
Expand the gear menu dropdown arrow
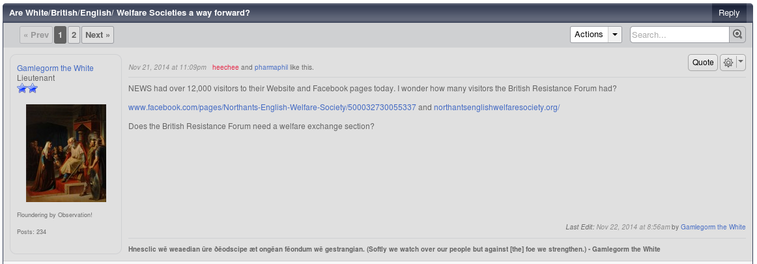[x=741, y=63]
